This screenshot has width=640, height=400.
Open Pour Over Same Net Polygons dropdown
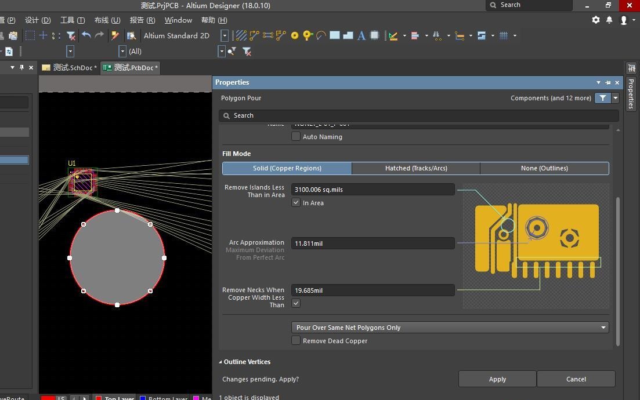pyautogui.click(x=450, y=328)
